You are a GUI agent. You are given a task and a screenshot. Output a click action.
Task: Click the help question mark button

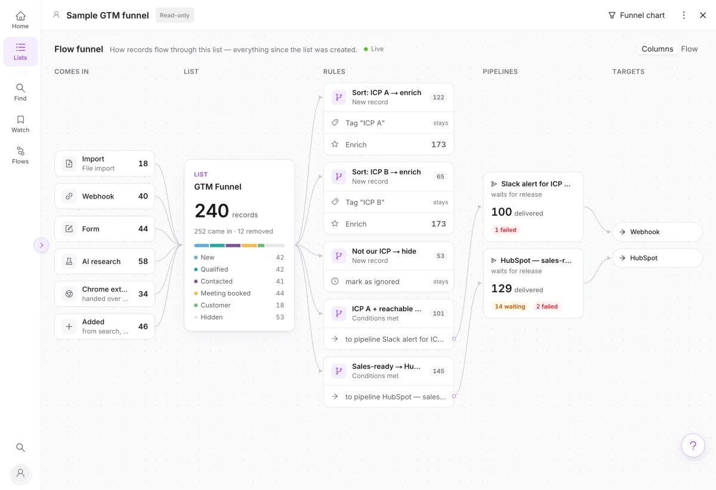[693, 445]
